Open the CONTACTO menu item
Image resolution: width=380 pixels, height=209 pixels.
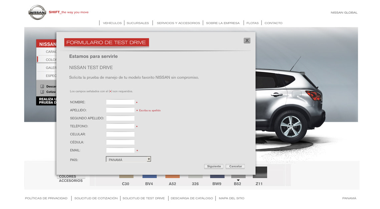(x=273, y=23)
